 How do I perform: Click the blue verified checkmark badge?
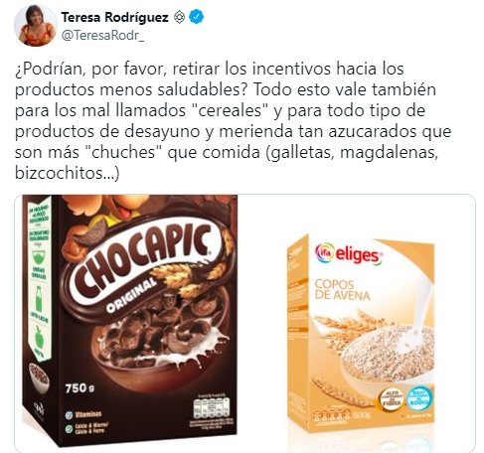coord(196,17)
